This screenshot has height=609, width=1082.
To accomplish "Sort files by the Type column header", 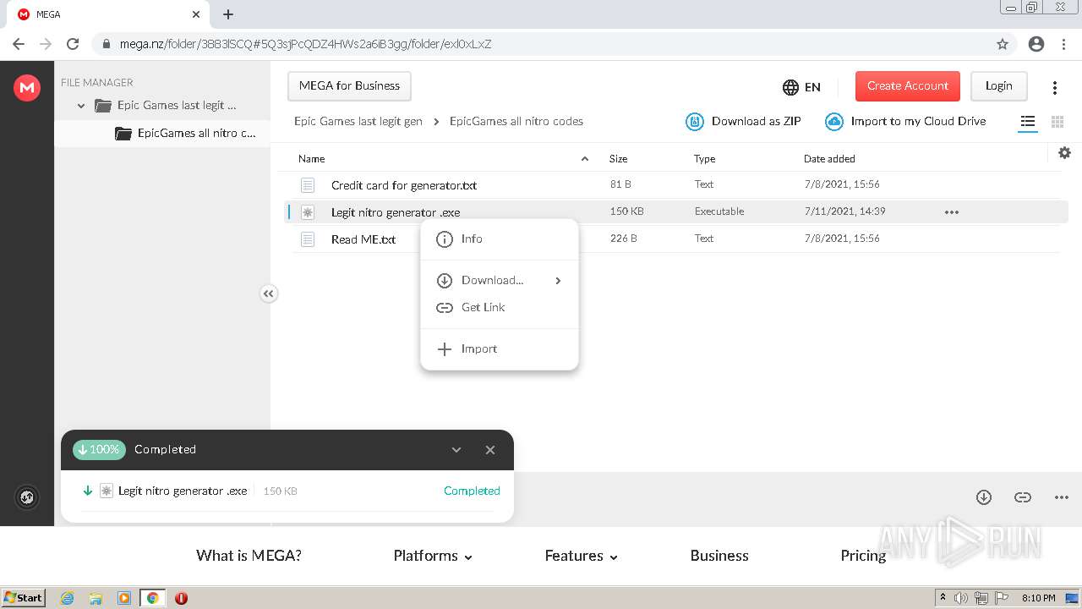I will 704,158.
